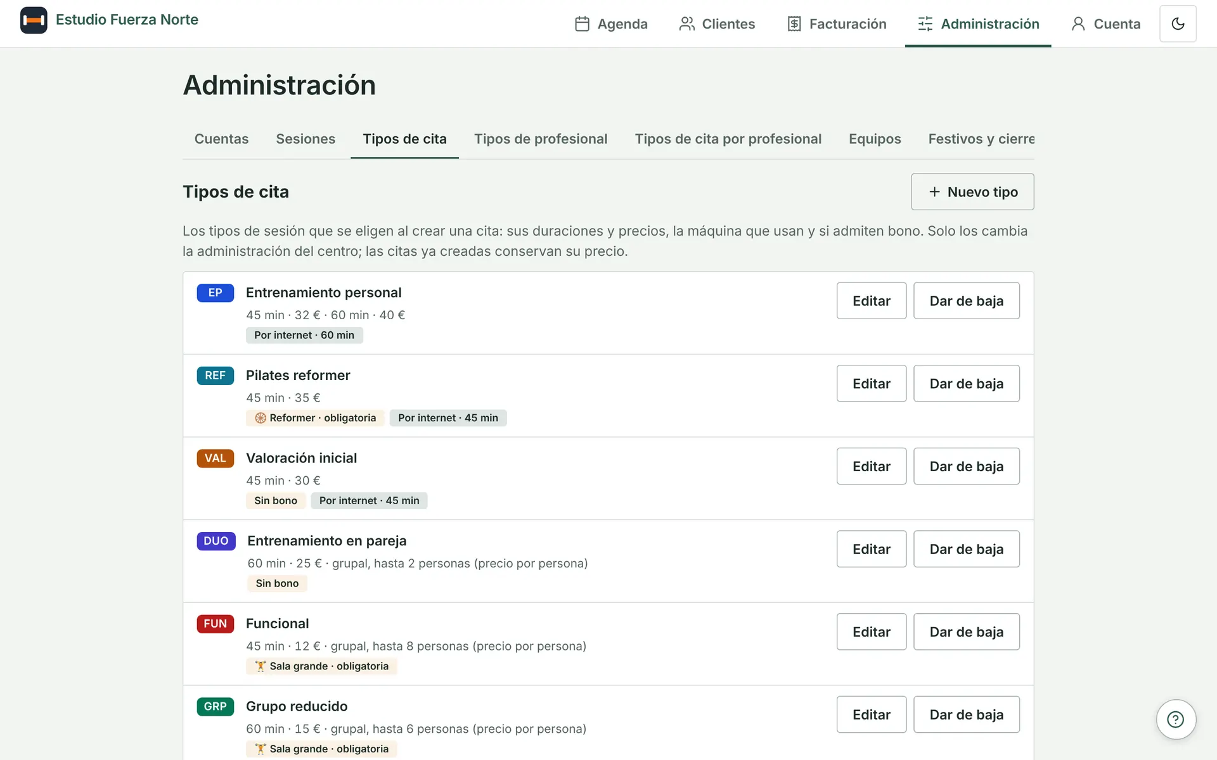Dar de baja Grupo reducido
This screenshot has height=760, width=1217.
click(967, 715)
